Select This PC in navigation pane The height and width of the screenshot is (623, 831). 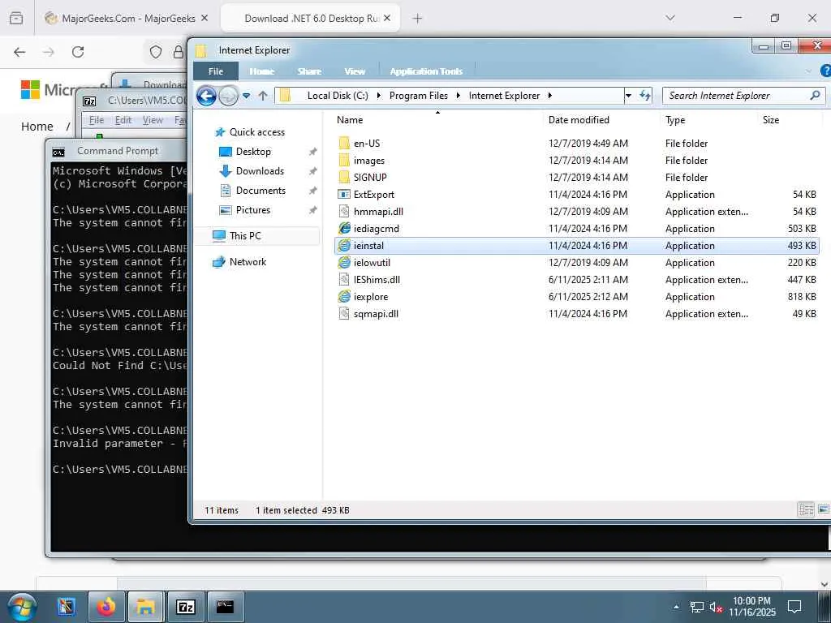point(245,236)
